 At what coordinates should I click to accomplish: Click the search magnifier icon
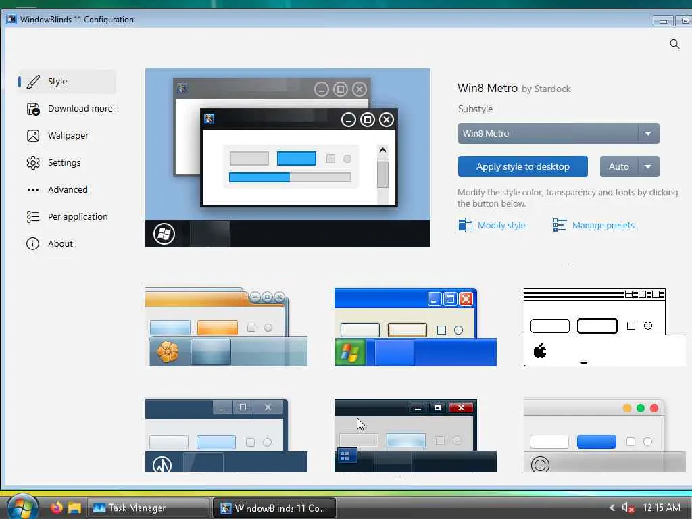click(674, 44)
